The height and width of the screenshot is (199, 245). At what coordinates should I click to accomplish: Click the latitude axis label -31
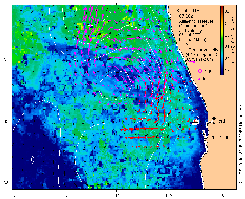pyautogui.click(x=5, y=60)
